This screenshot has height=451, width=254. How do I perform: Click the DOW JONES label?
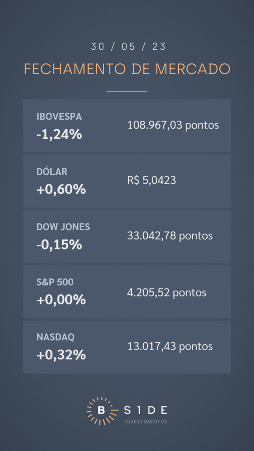(63, 227)
